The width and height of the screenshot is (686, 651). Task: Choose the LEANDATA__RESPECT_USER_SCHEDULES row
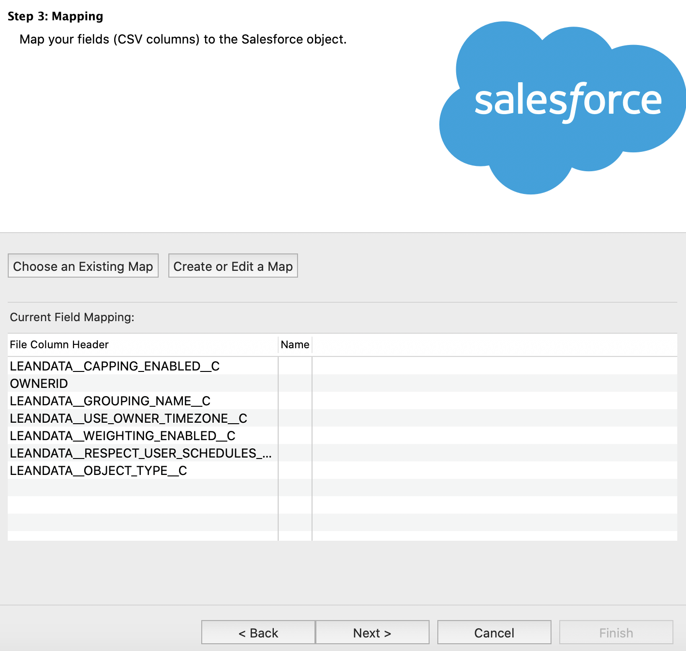pyautogui.click(x=140, y=453)
